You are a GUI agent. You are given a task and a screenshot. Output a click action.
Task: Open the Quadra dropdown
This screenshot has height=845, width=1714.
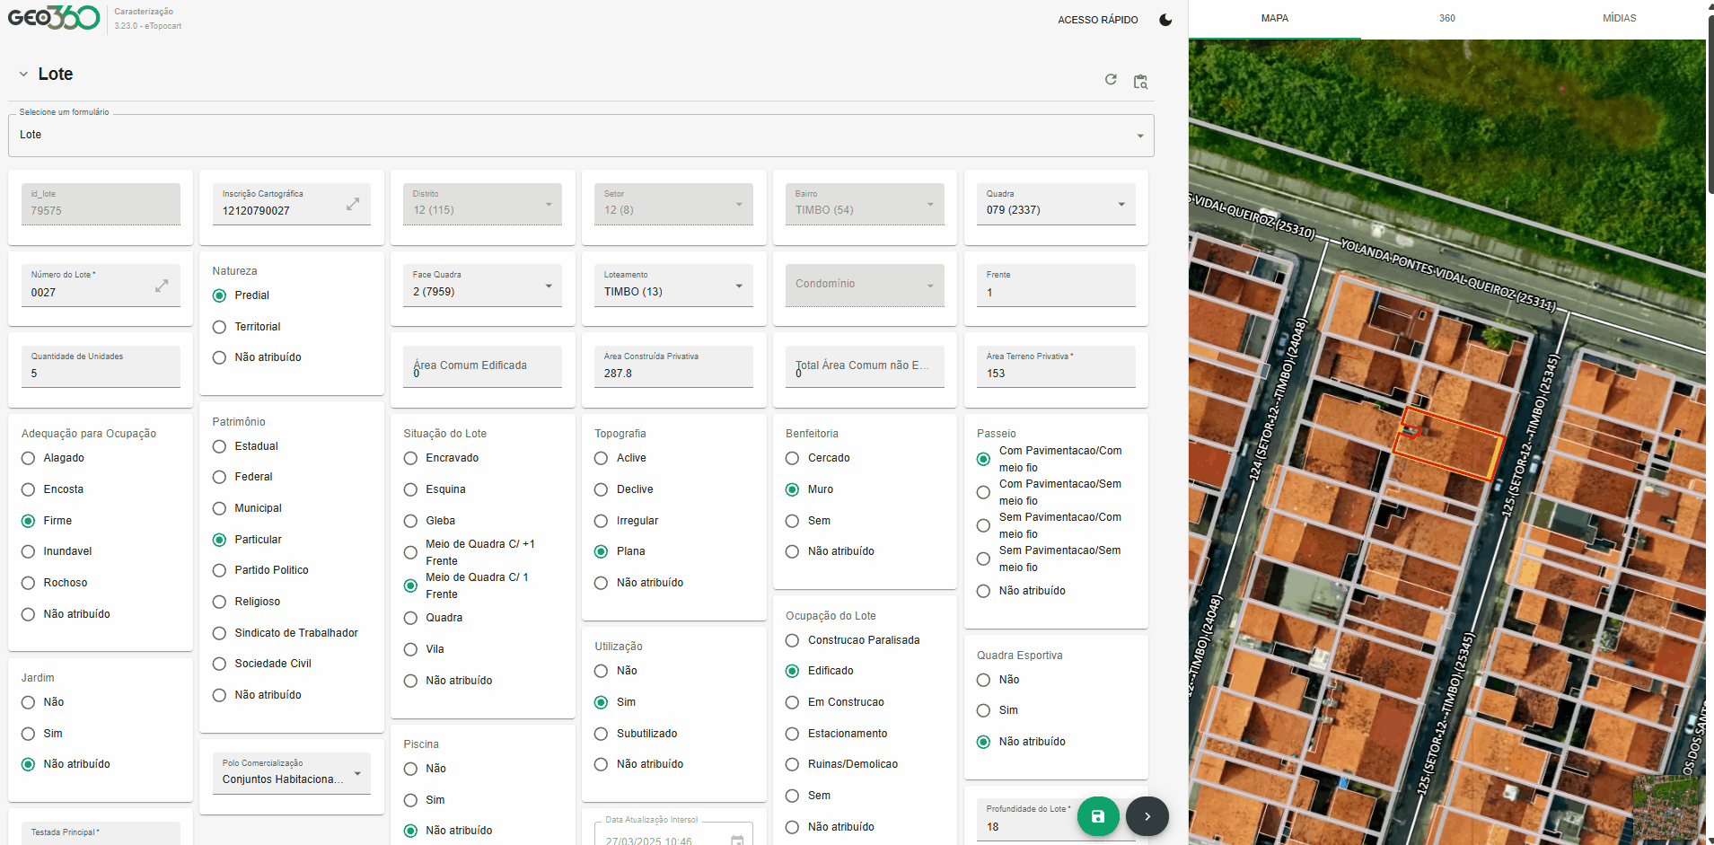[1056, 205]
